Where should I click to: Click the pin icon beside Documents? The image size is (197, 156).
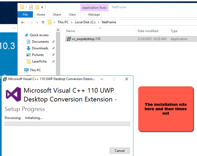(x=54, y=42)
